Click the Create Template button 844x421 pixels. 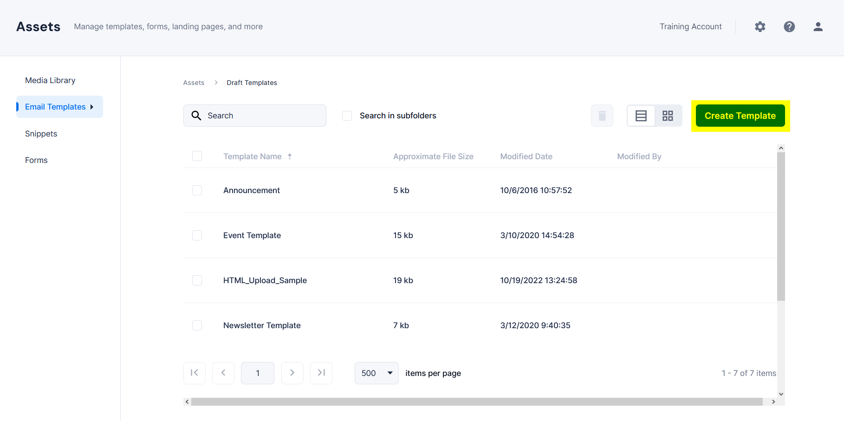tap(740, 116)
